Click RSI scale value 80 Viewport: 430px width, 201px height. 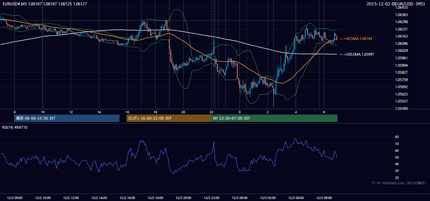coord(397,137)
